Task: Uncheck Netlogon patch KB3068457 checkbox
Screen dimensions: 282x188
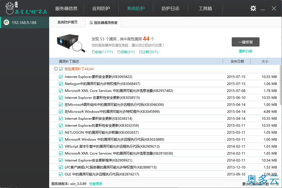Action: click(61, 84)
